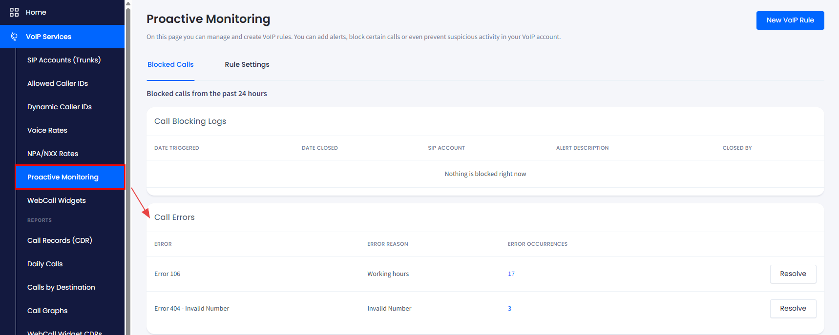Open Dynamic Caller IDs page
The height and width of the screenshot is (335, 839).
click(x=60, y=107)
